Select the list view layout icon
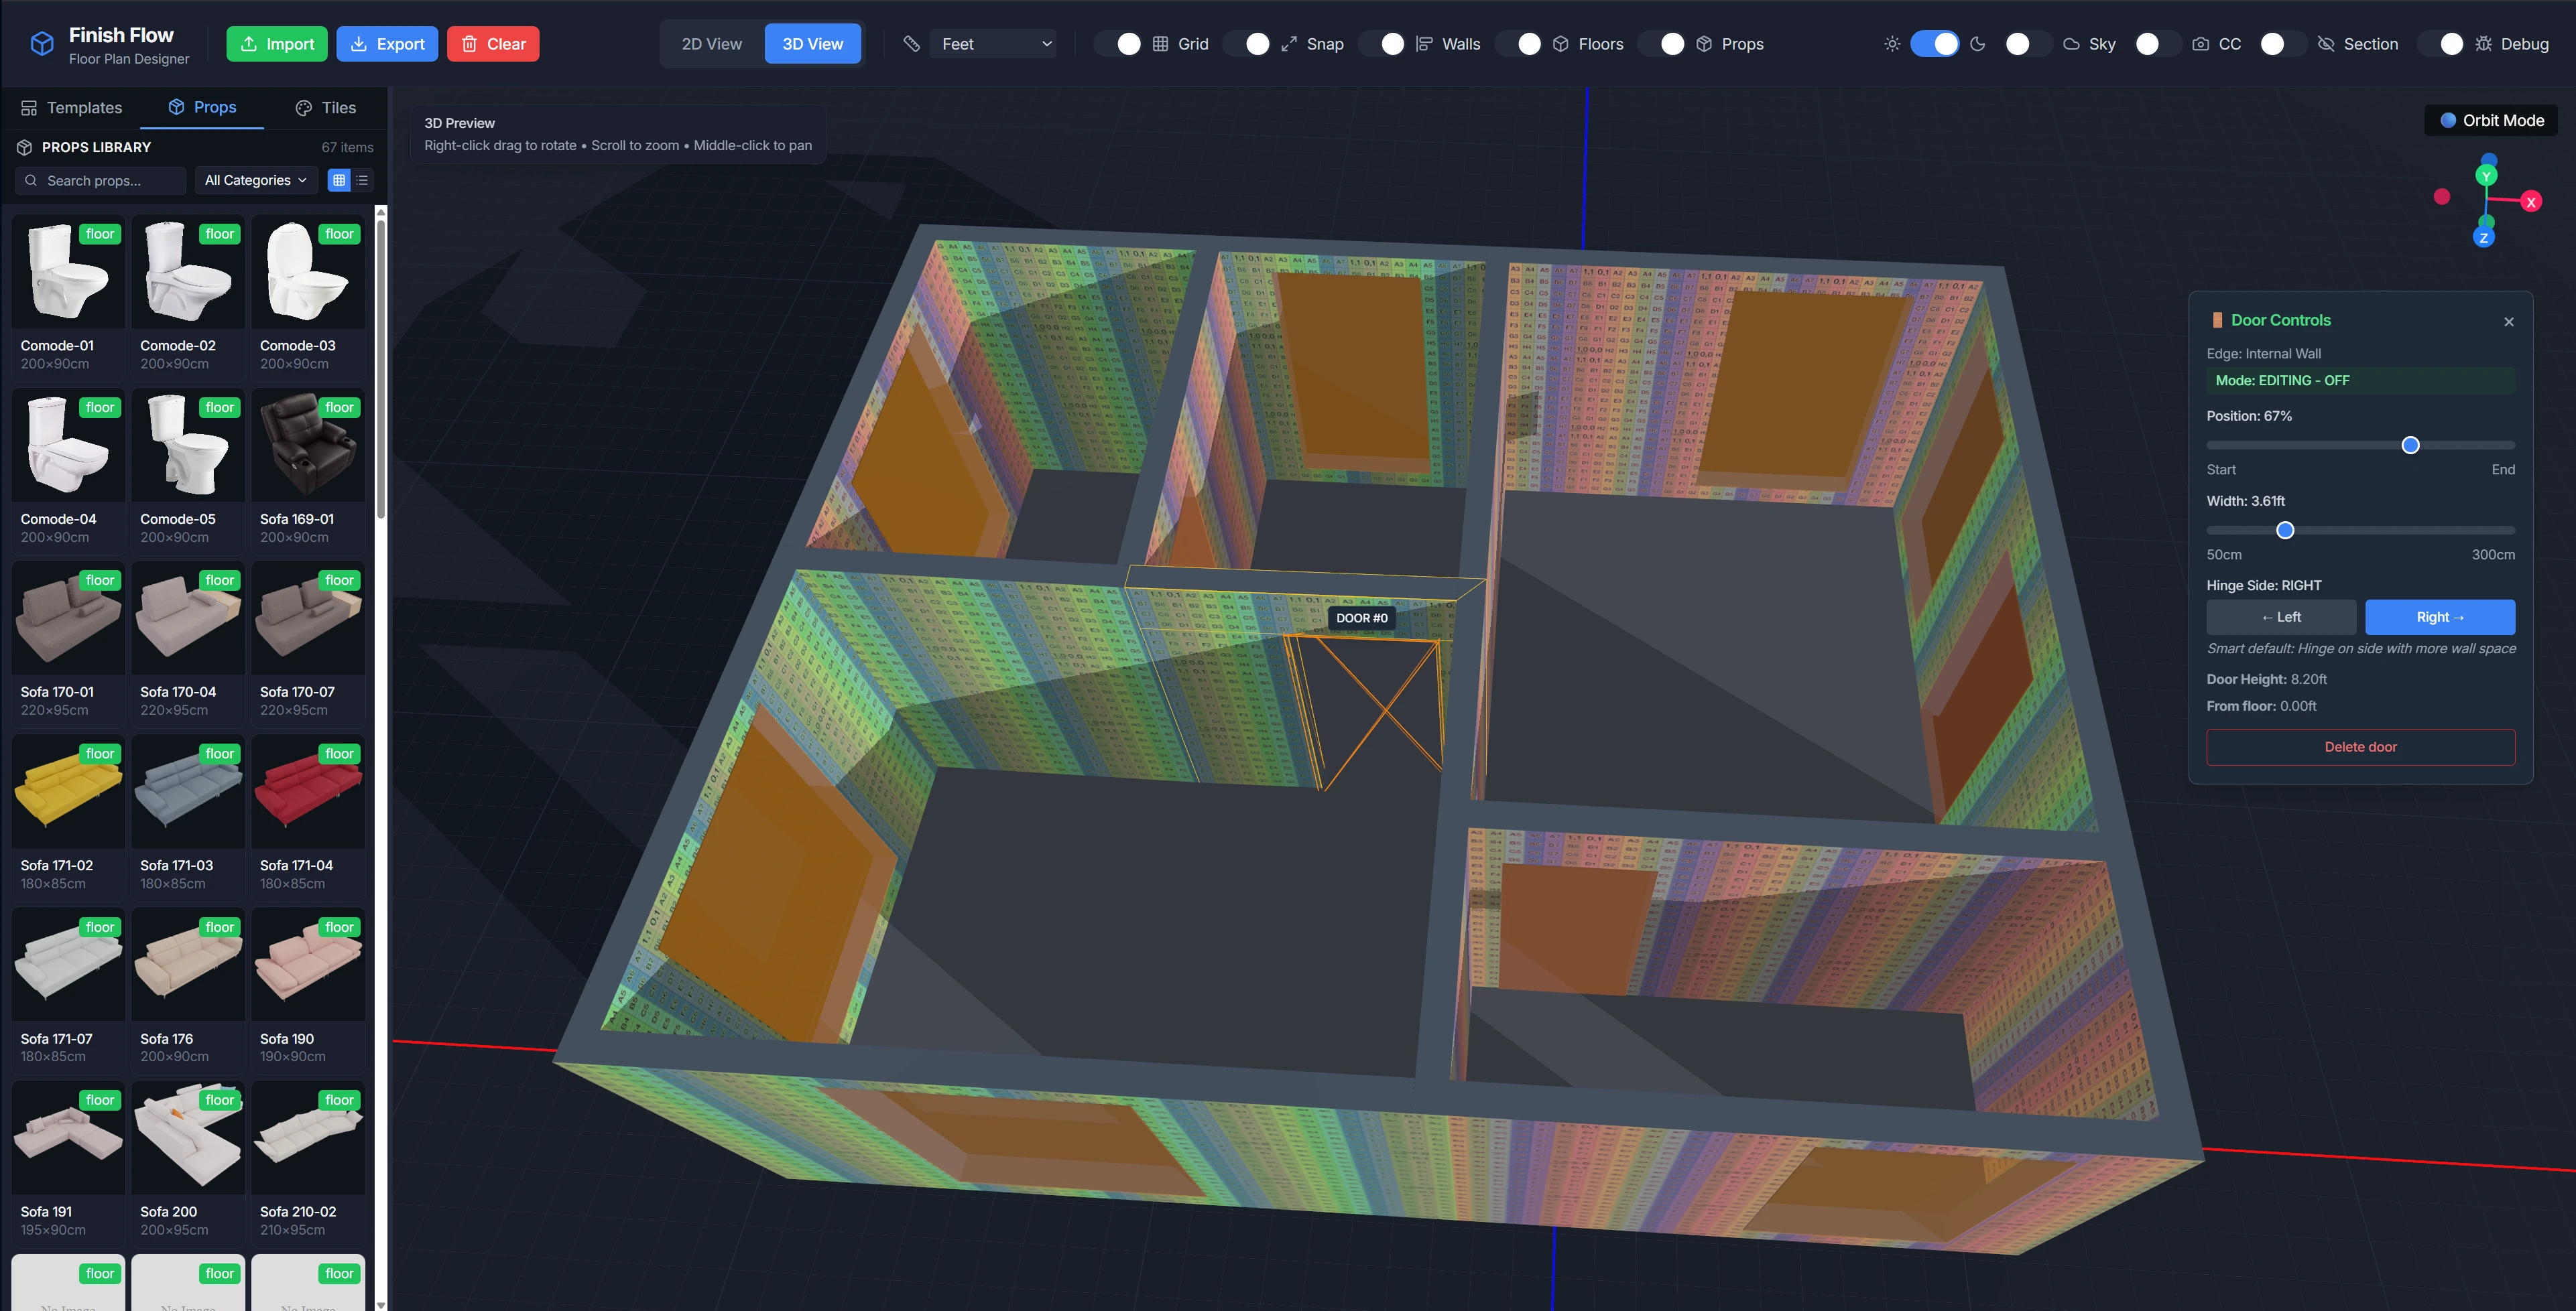2576x1311 pixels. pyautogui.click(x=363, y=180)
